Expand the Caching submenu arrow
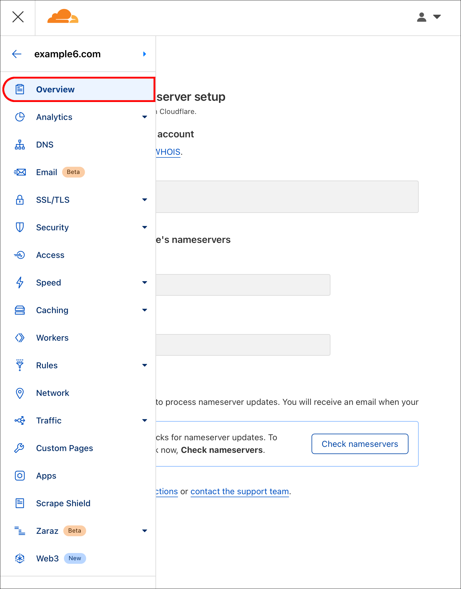The width and height of the screenshot is (461, 589). 145,310
